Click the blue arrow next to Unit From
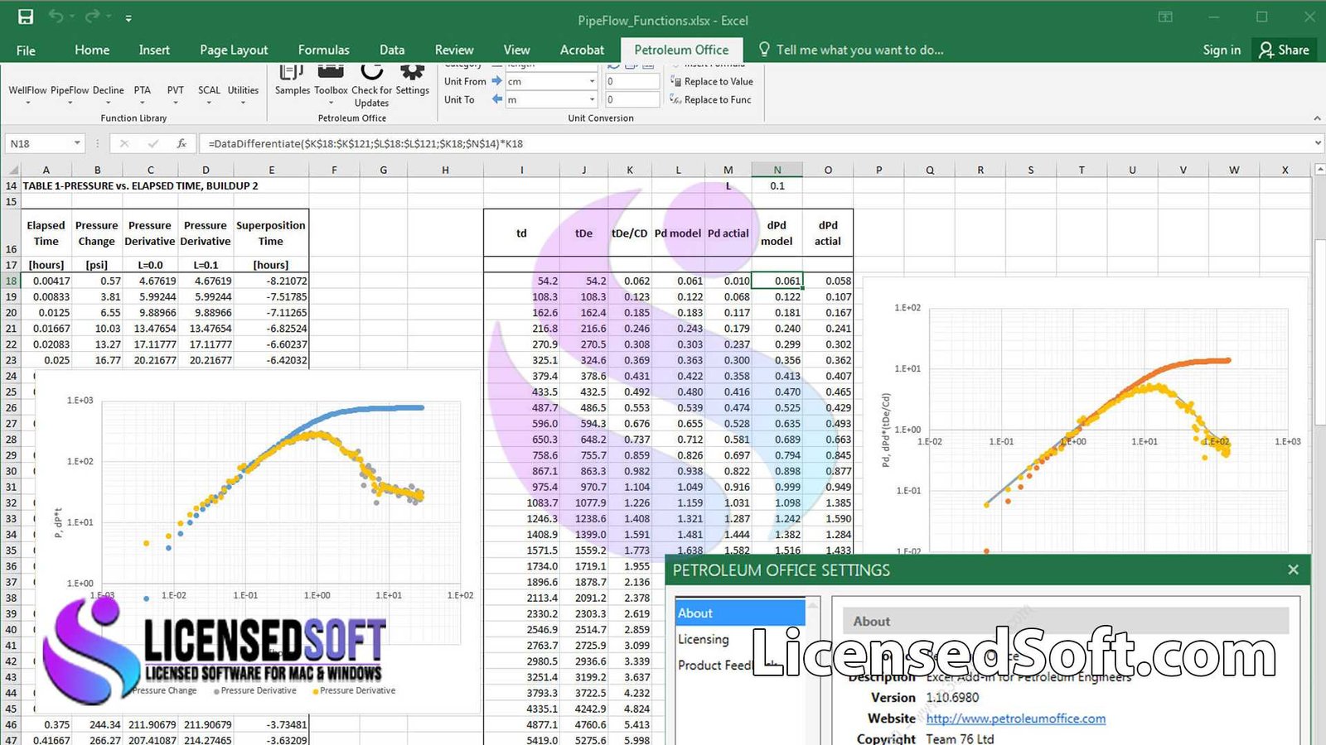Screen dimensions: 1326x745 pos(496,81)
